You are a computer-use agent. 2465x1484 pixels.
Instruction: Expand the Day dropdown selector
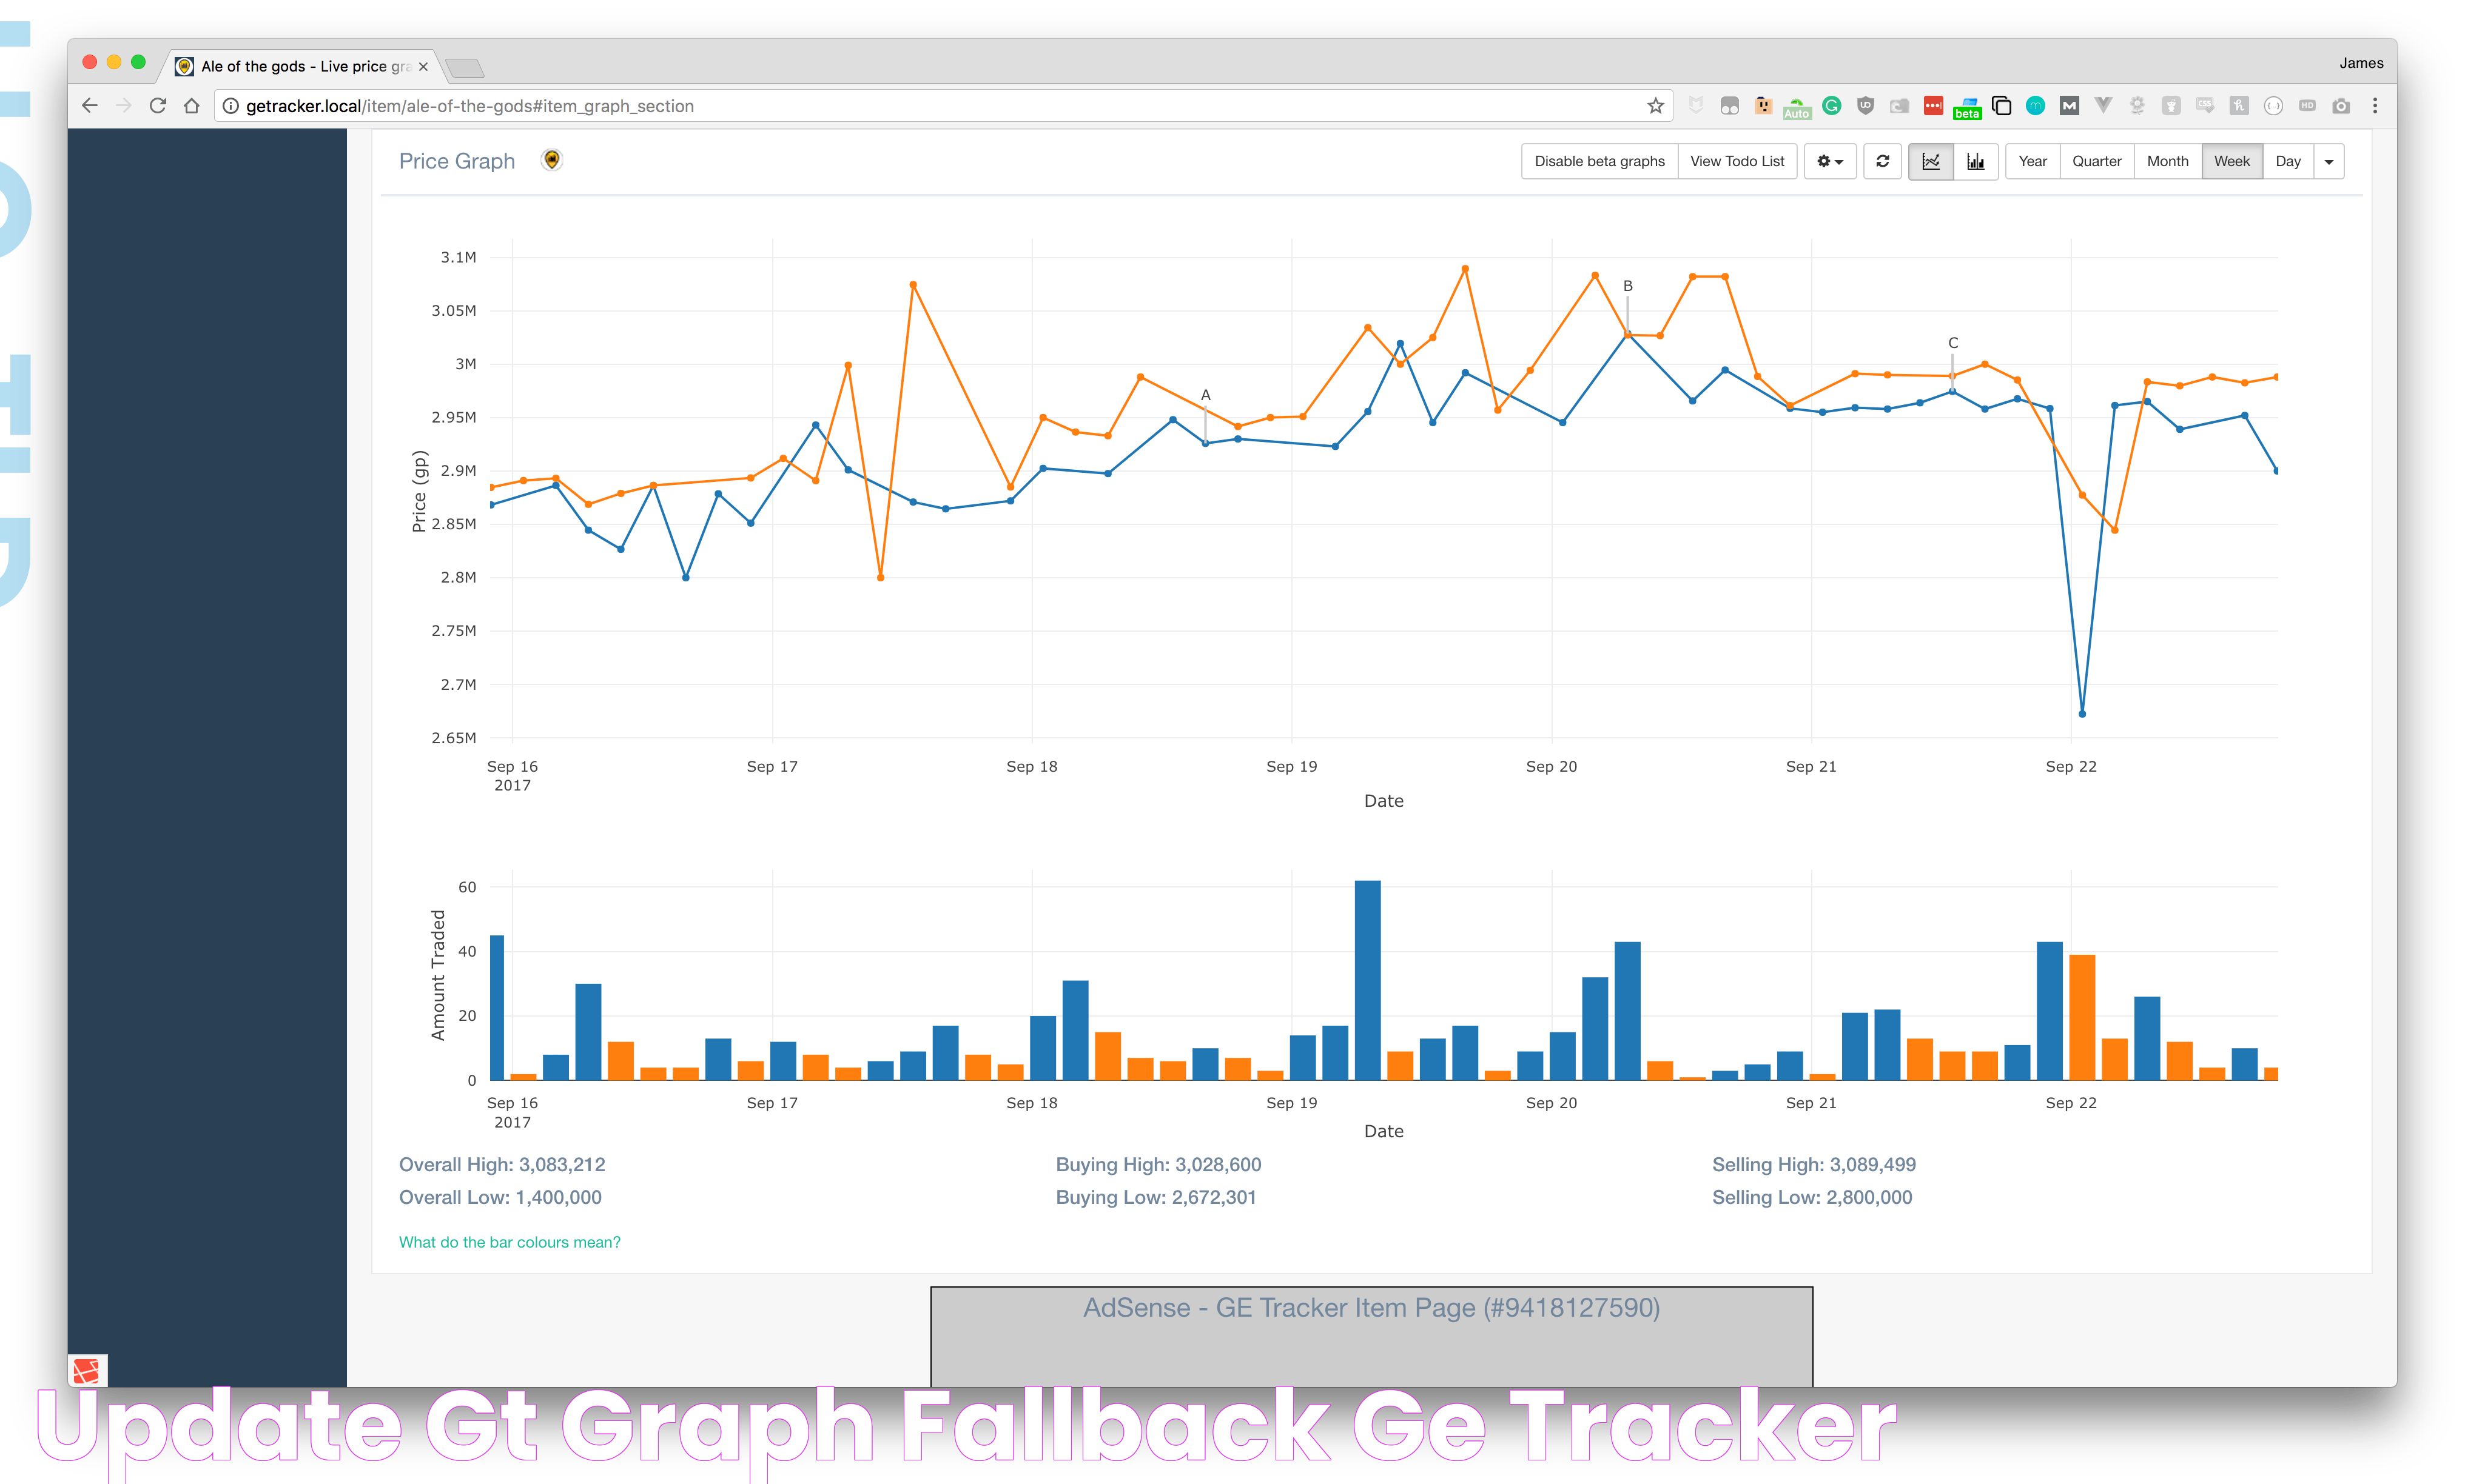(2328, 160)
